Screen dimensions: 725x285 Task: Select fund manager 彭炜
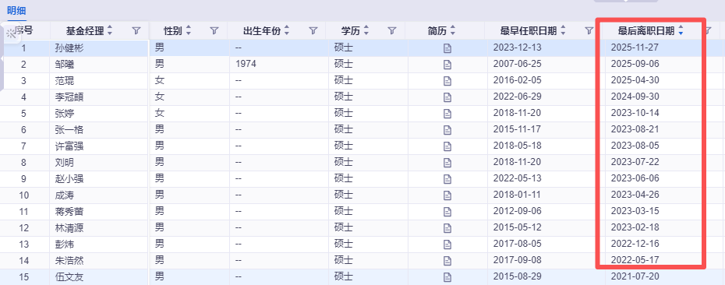64,245
